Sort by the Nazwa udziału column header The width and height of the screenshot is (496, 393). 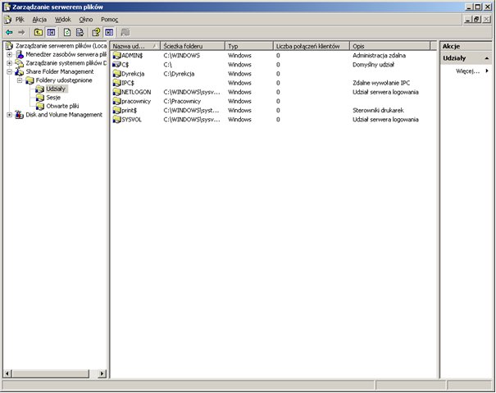tap(135, 46)
